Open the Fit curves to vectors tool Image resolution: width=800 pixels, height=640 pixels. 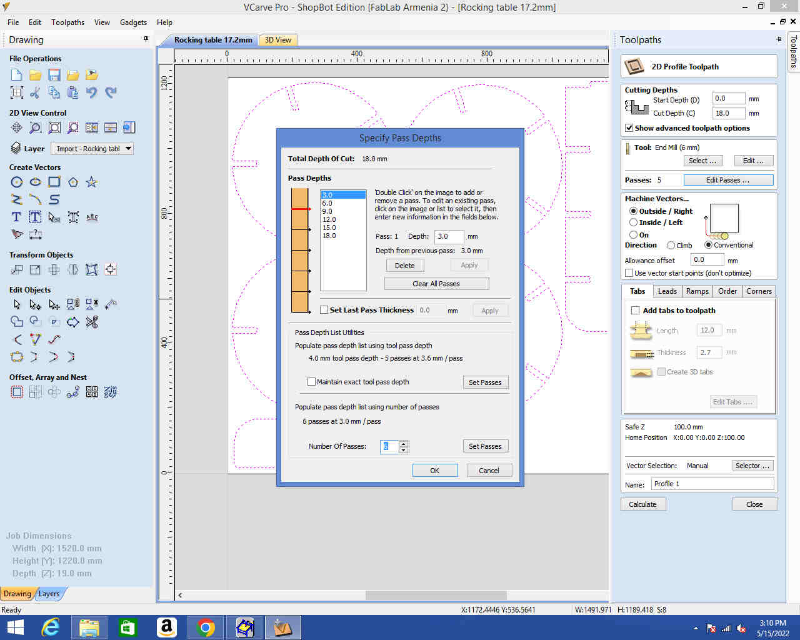pos(54,339)
